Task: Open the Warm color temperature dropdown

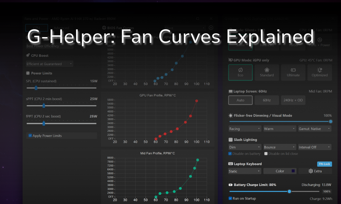Action: pos(280,129)
